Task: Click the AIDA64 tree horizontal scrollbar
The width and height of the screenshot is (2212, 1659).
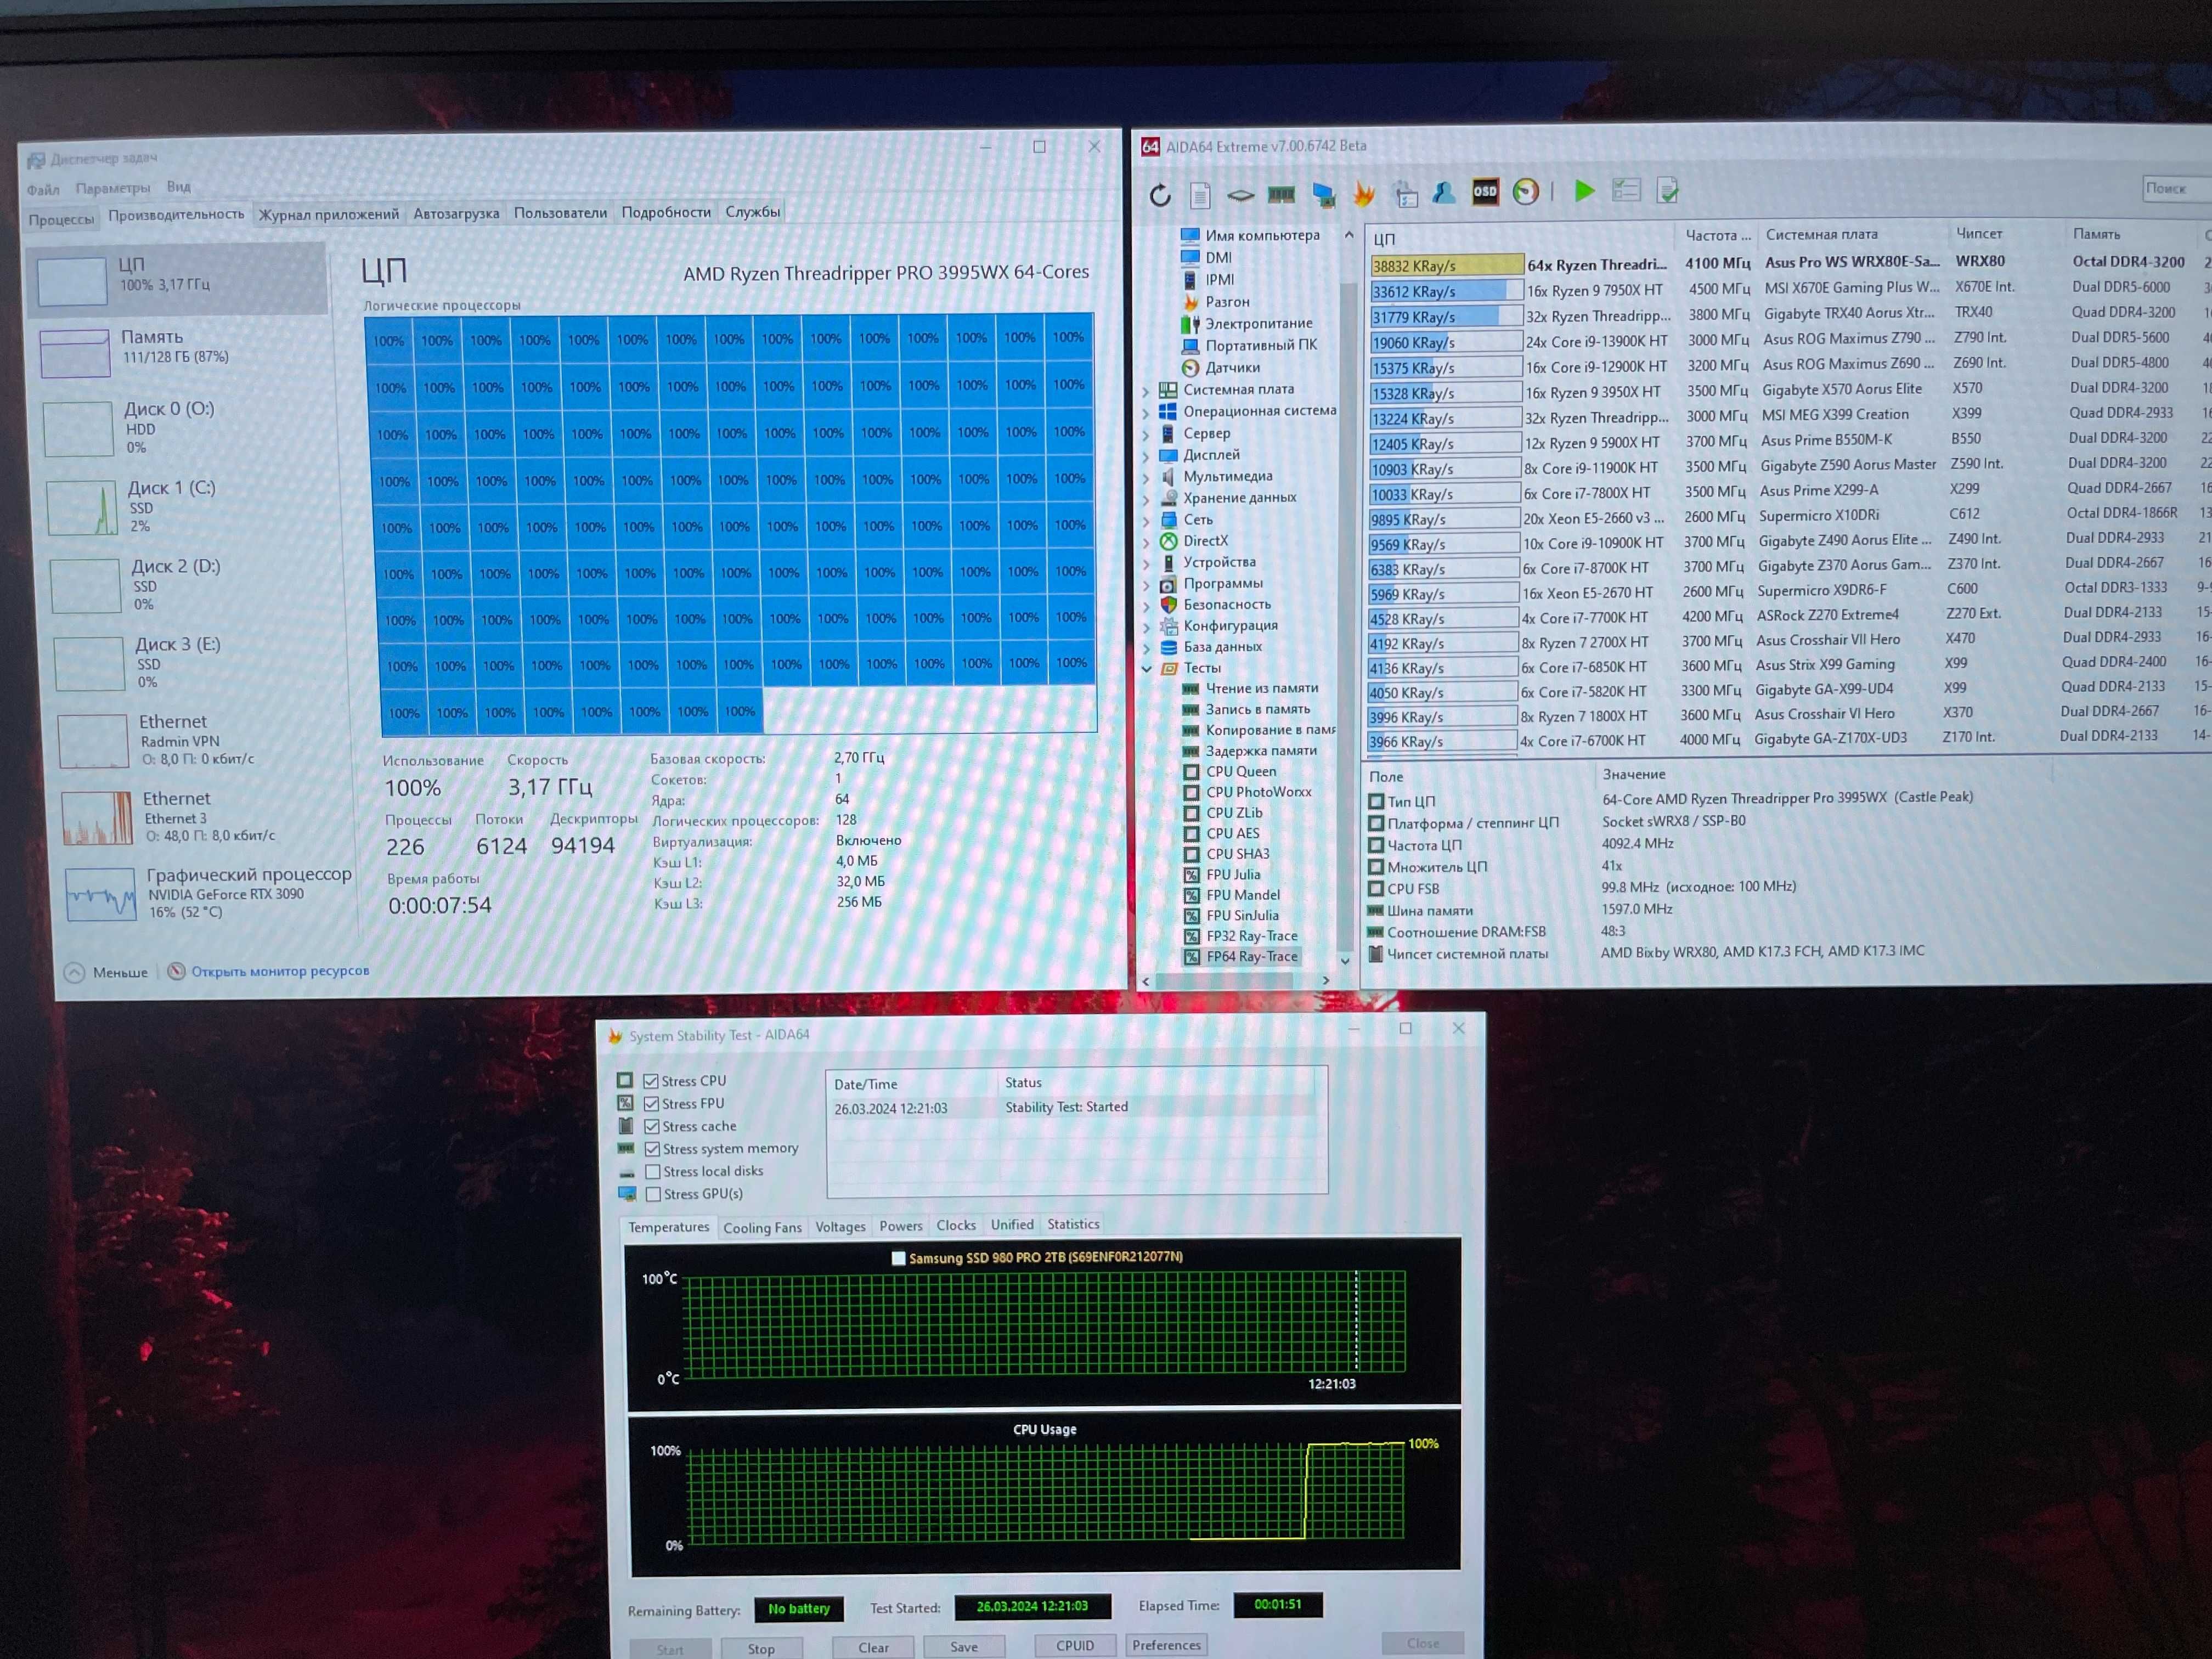Action: (1236, 981)
